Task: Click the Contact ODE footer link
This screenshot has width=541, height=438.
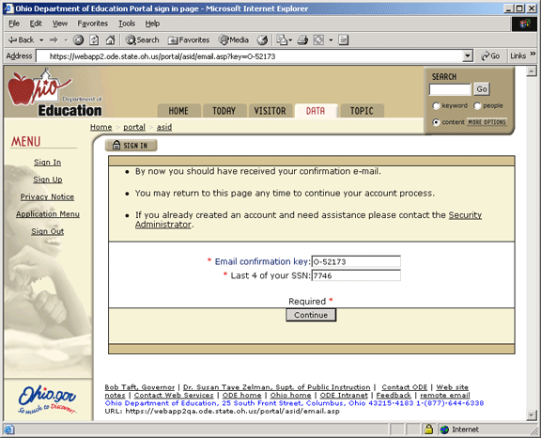Action: (x=405, y=387)
